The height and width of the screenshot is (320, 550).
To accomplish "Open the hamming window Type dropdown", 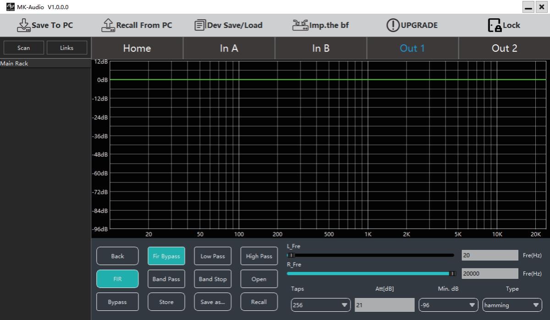I will (x=512, y=305).
